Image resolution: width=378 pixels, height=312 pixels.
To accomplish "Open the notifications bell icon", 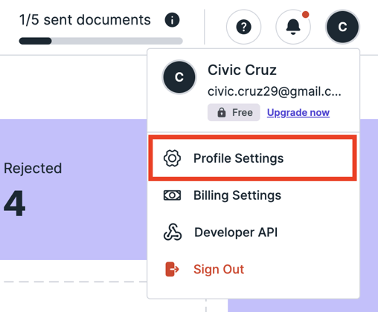I will (x=293, y=27).
